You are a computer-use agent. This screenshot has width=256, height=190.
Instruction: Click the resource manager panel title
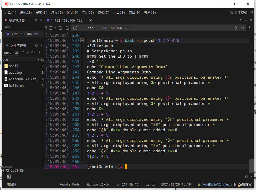tap(17, 21)
